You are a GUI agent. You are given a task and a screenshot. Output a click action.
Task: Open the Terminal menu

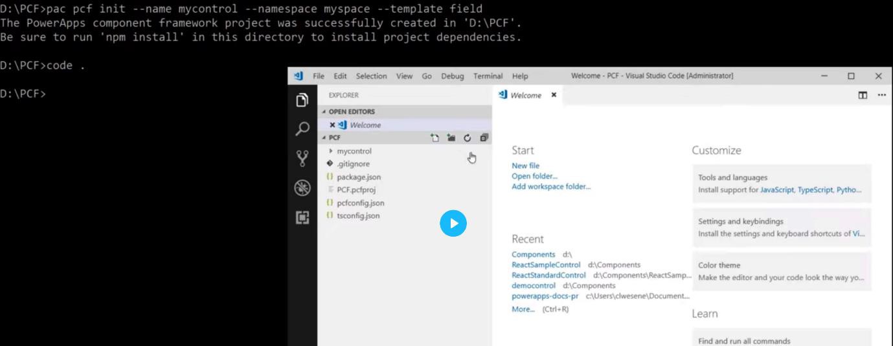pos(488,76)
